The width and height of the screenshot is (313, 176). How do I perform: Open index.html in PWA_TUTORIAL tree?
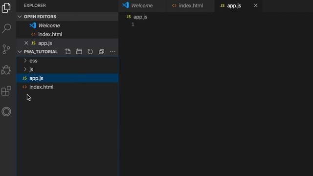coord(67,87)
